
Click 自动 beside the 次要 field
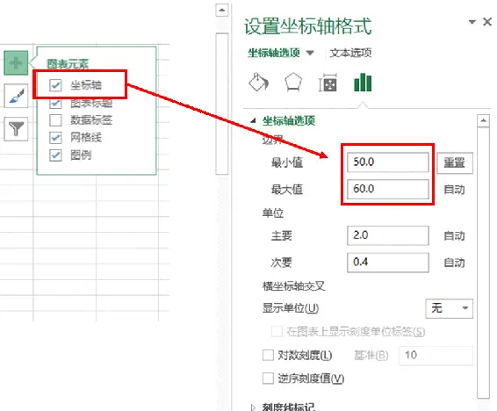(x=454, y=263)
